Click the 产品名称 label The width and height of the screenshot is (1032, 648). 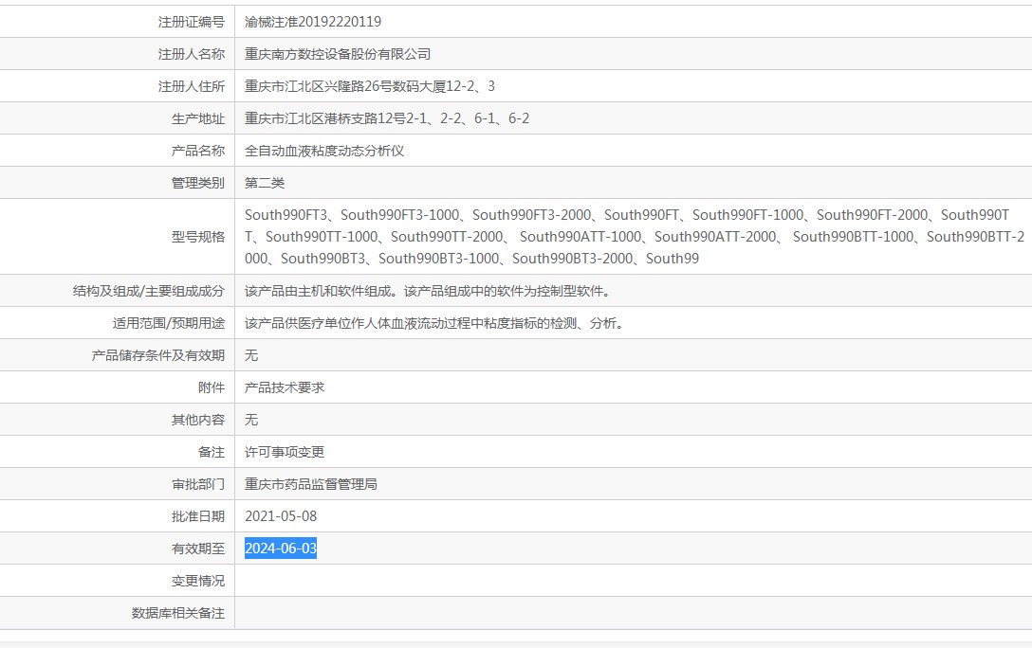click(197, 151)
